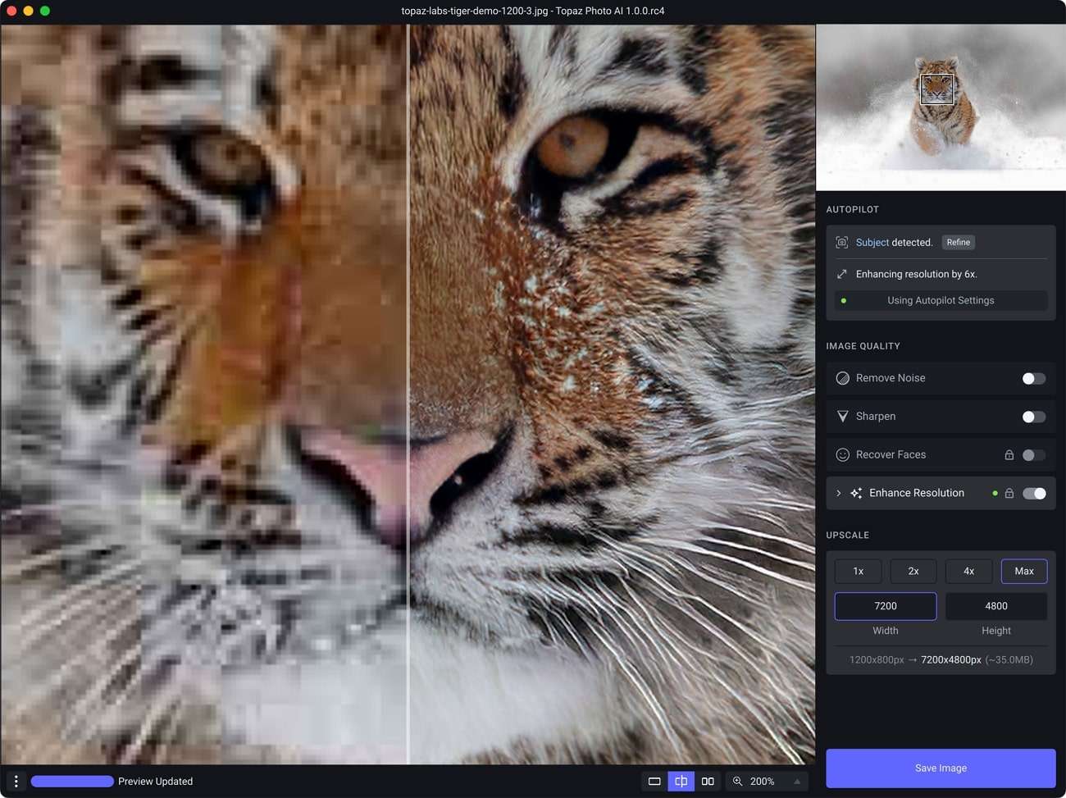Click the resolution enhancement arrow icon
The width and height of the screenshot is (1066, 798).
pos(842,273)
